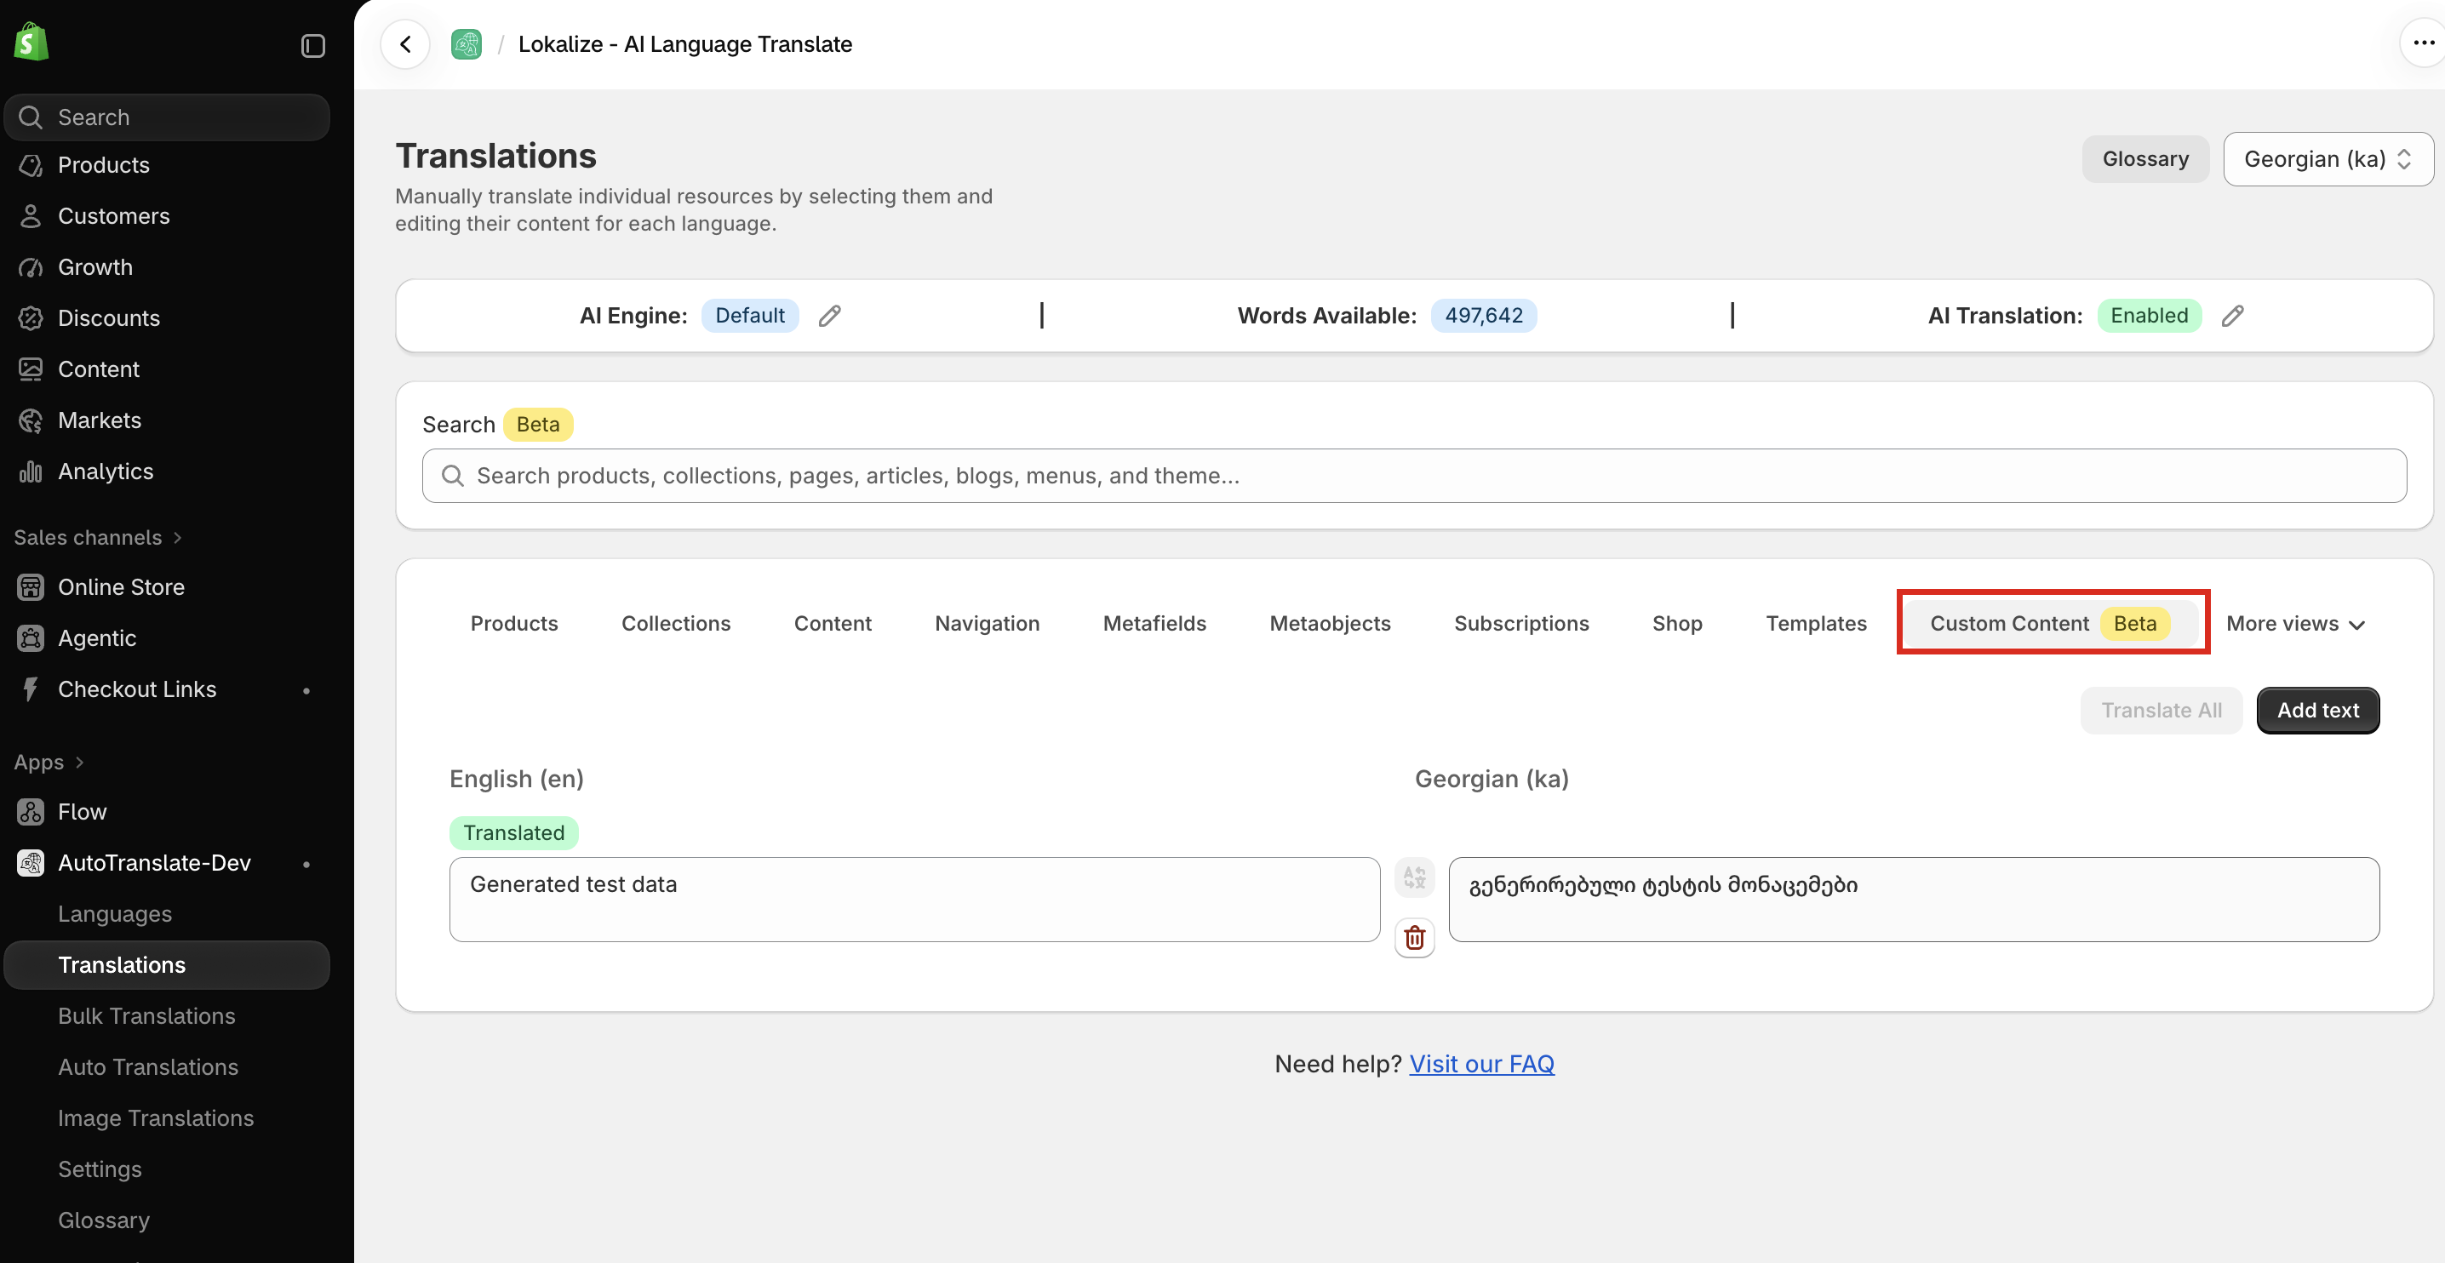Click the Markets globe icon in sidebar
The height and width of the screenshot is (1263, 2445).
pos(31,420)
